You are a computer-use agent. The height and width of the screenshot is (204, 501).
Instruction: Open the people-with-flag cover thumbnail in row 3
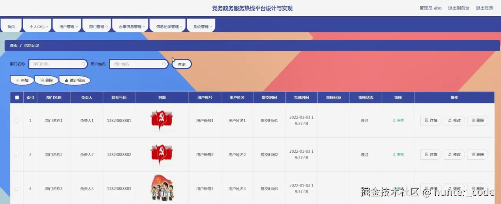pos(162,188)
